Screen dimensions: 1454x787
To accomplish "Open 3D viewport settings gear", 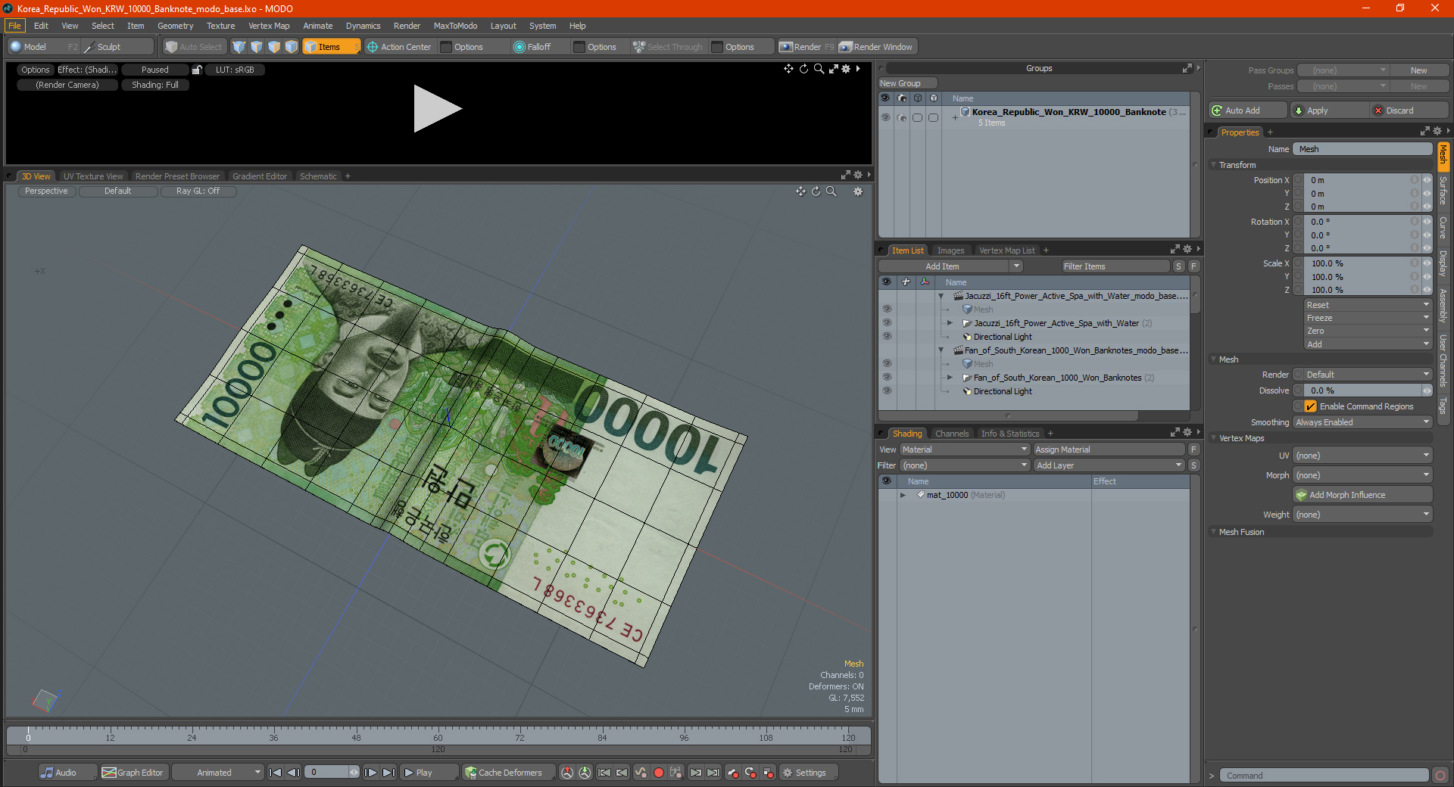I will pyautogui.click(x=858, y=191).
